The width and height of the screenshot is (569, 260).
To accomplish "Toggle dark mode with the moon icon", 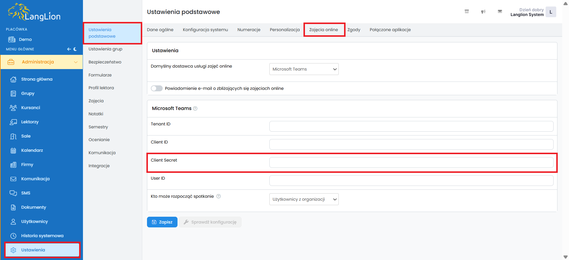I will pos(75,49).
